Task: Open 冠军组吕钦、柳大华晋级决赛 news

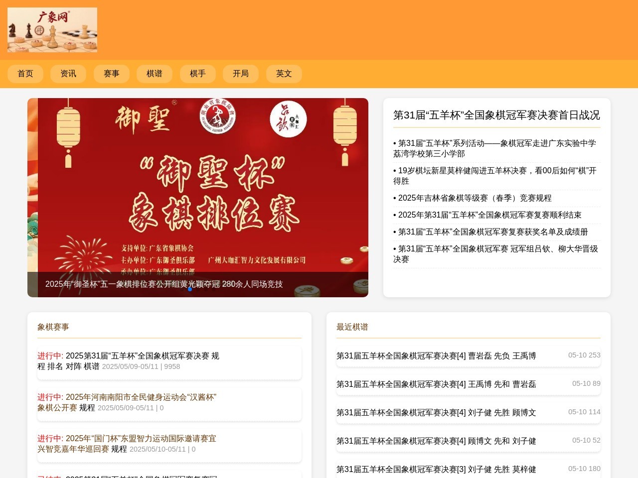Action: tap(496, 254)
